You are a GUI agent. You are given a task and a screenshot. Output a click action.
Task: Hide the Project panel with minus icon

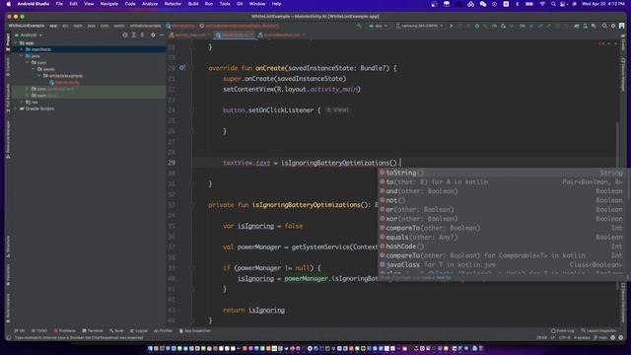(162, 35)
